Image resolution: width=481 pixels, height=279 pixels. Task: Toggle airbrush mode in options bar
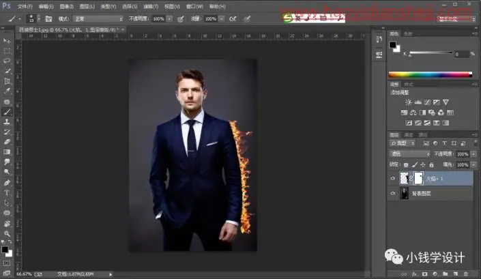[x=233, y=18]
